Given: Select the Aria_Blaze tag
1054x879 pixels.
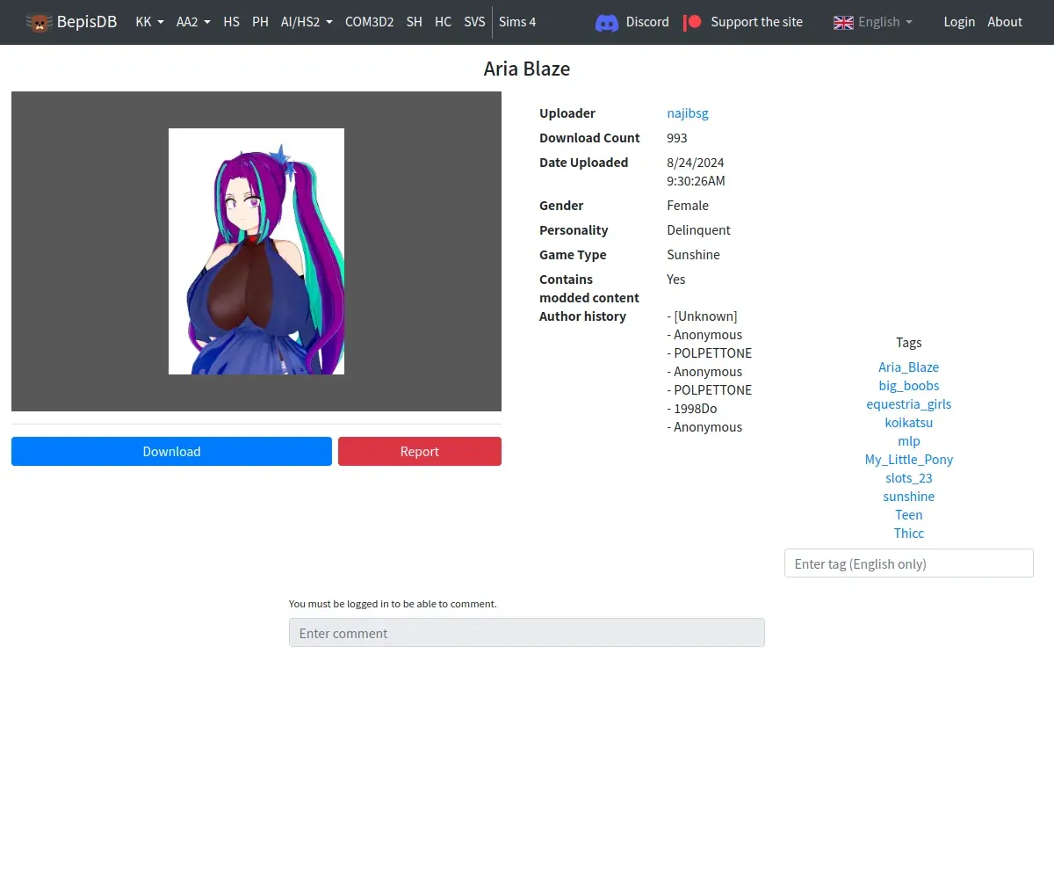Looking at the screenshot, I should pyautogui.click(x=908, y=367).
